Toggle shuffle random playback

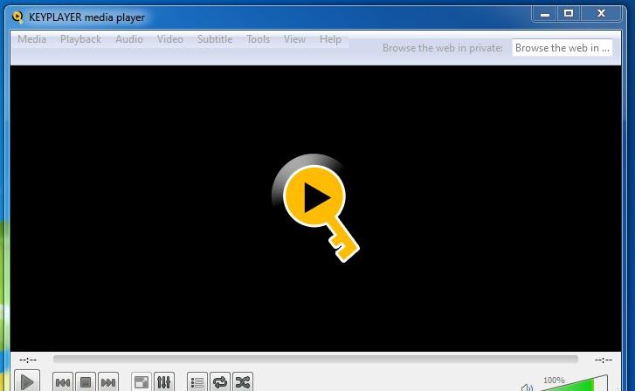tap(243, 382)
